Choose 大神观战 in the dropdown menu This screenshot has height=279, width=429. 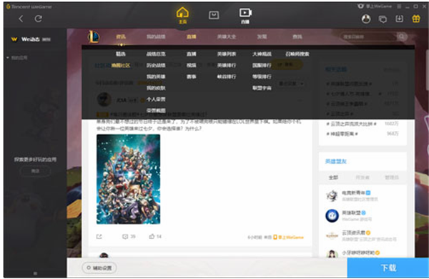pos(262,54)
